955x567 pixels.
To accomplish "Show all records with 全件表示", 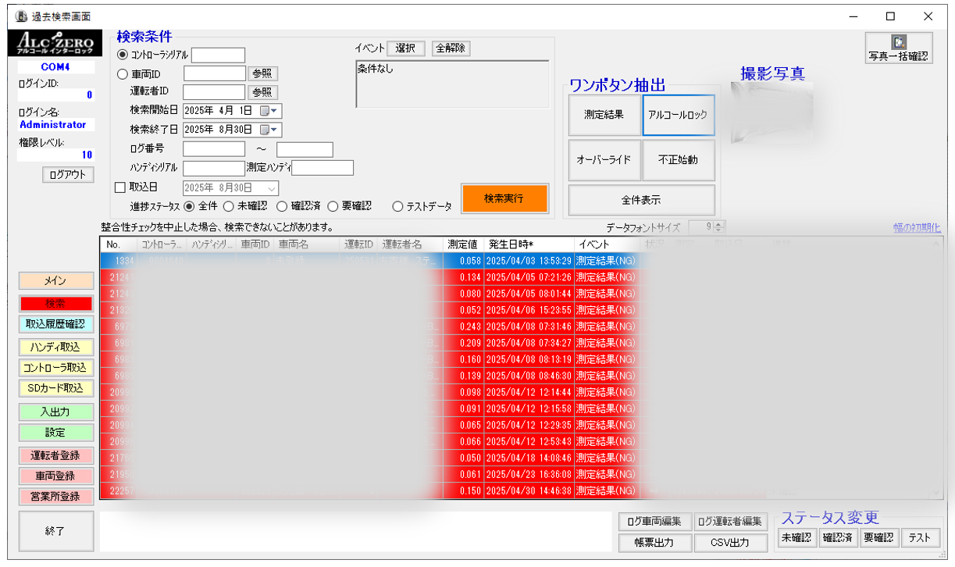I will pos(641,199).
